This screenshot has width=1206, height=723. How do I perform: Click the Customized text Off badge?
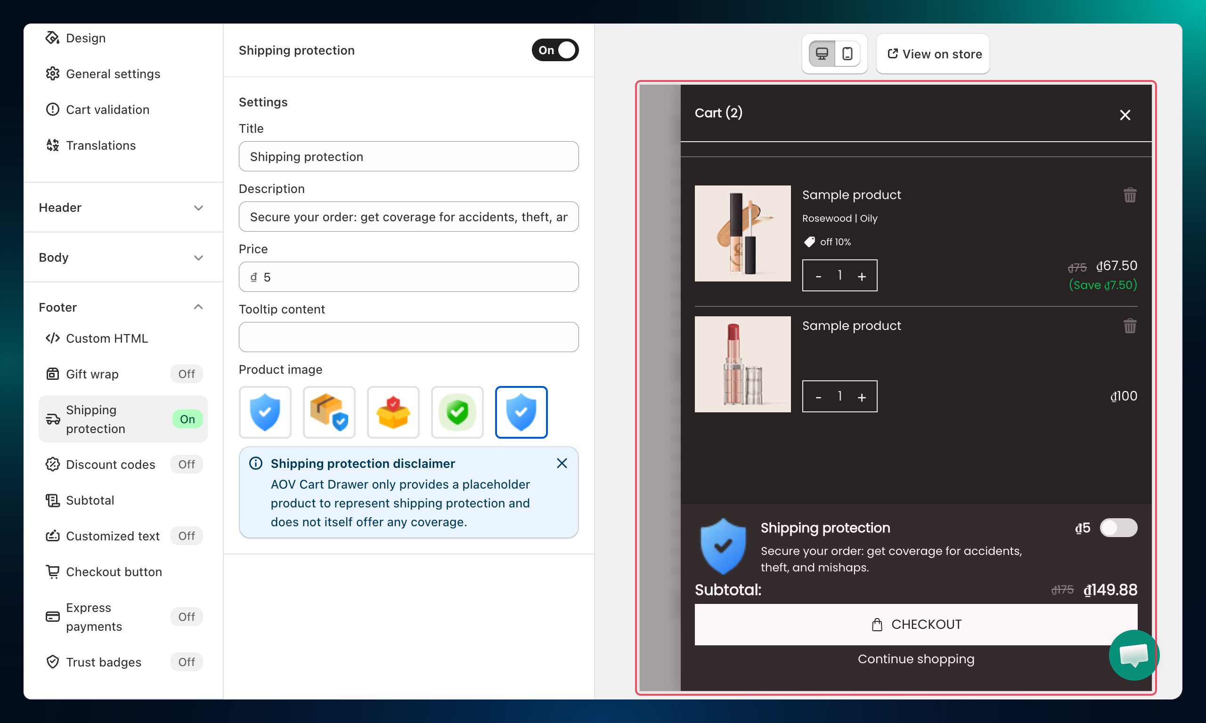click(187, 536)
